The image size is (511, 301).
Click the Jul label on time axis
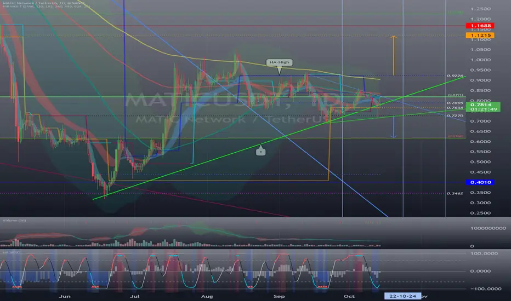pyautogui.click(x=134, y=296)
